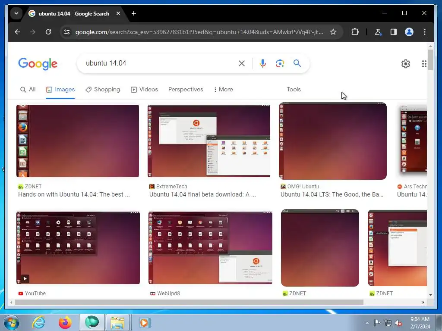Bookmark this page with the star icon
The width and height of the screenshot is (442, 331).
[x=333, y=32]
